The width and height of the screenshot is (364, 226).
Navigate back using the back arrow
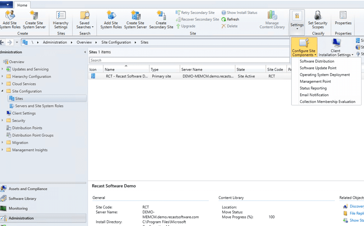[x=3, y=42]
